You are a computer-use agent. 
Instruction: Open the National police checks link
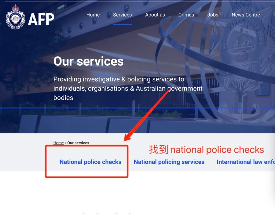click(90, 162)
